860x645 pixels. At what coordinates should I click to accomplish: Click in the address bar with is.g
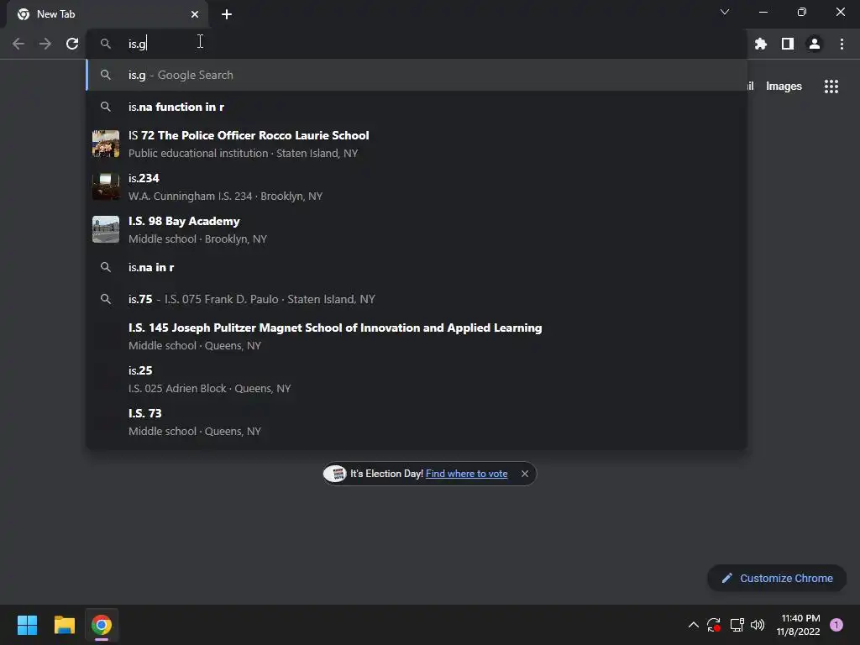[416, 44]
